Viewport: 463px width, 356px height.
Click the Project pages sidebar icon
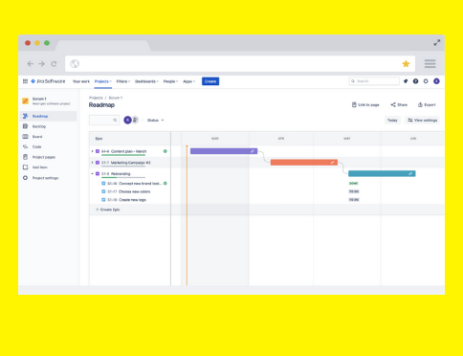pos(25,157)
